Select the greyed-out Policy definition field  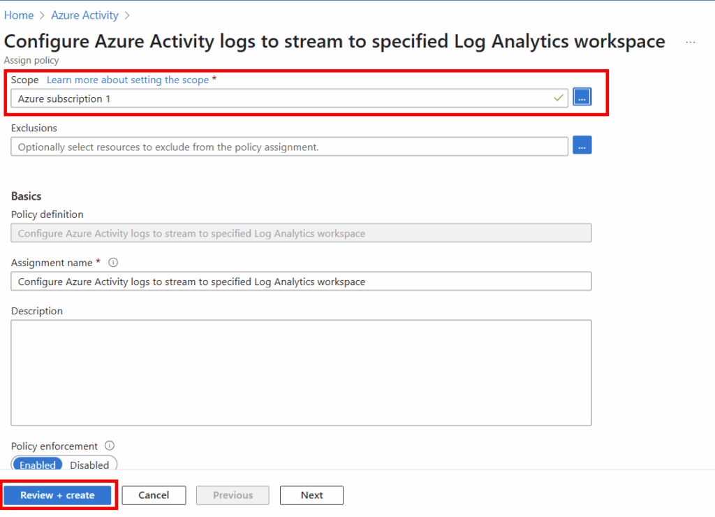point(301,233)
